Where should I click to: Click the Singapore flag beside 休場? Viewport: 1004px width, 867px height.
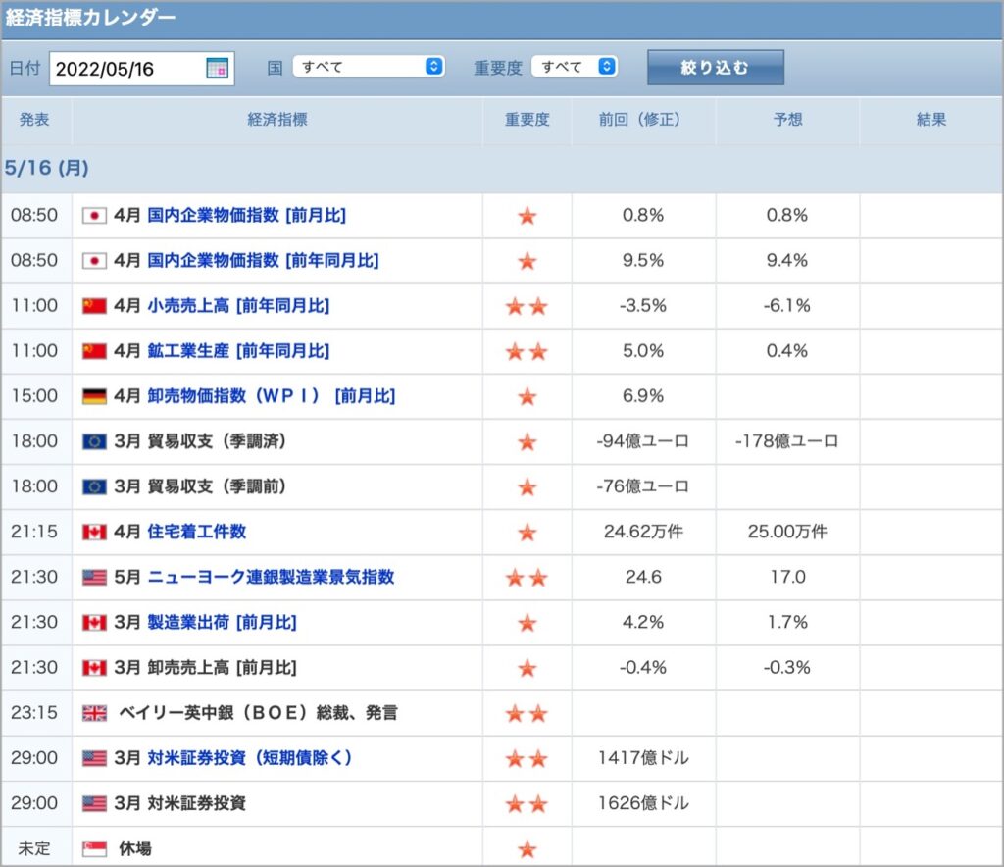click(94, 849)
